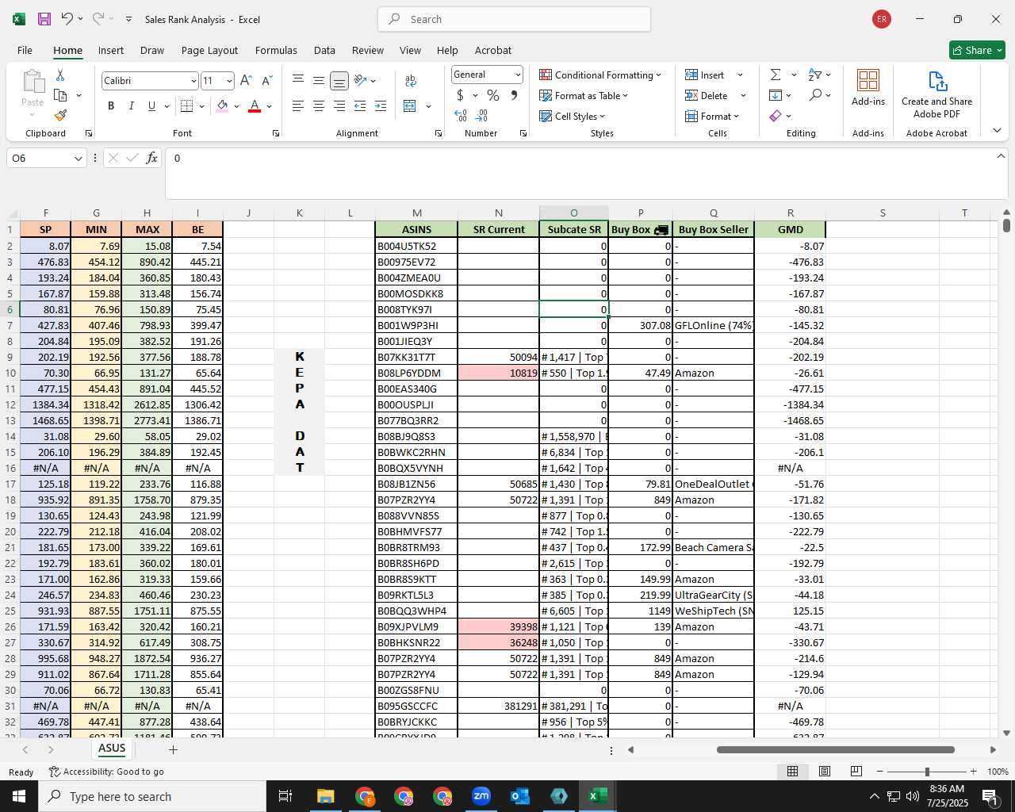
Task: Click the Decrease Decimal icon
Action: tap(481, 116)
